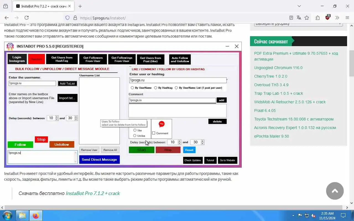
Task: Open the Toyota Techstream 18.00.008 link
Action: 294,119
